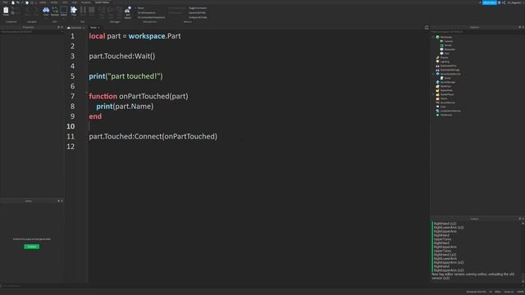Start the Play test button

74,11
